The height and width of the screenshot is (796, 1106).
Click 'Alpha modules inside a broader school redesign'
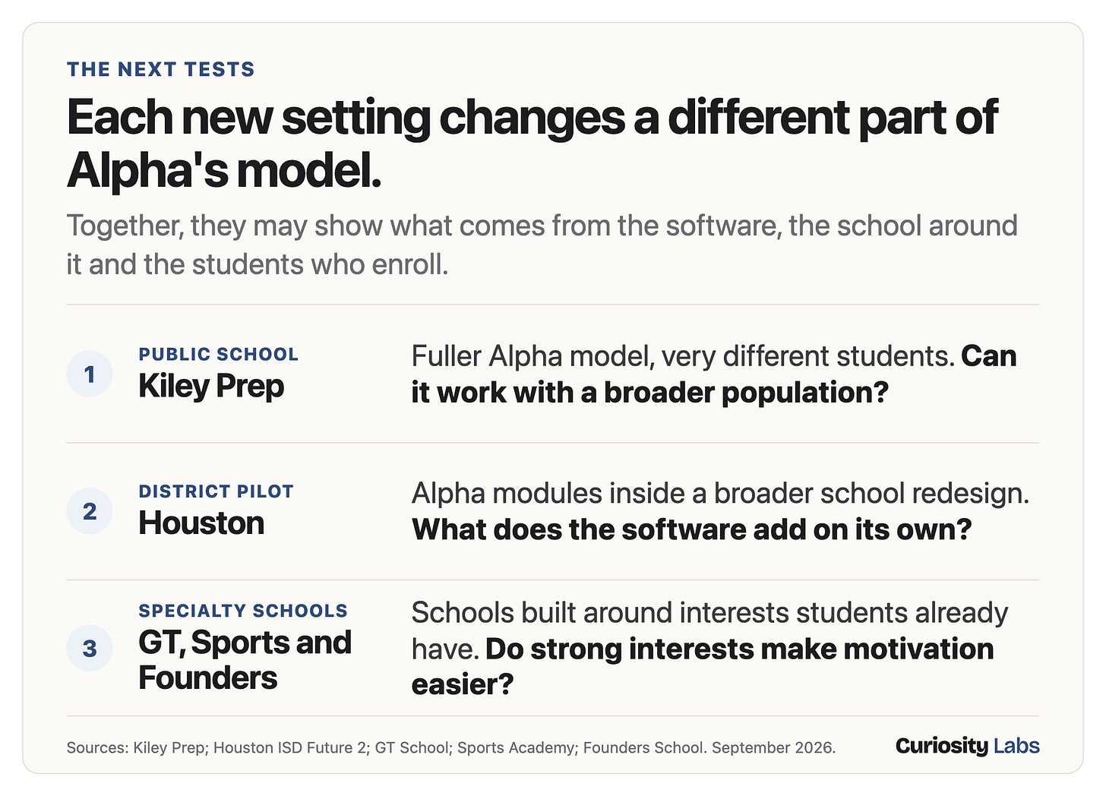[720, 494]
